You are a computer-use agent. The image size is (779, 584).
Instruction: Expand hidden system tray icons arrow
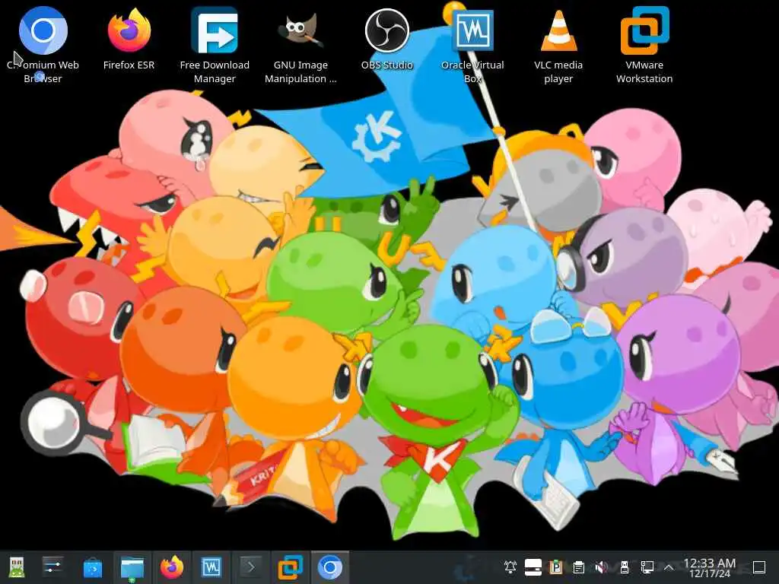click(669, 567)
